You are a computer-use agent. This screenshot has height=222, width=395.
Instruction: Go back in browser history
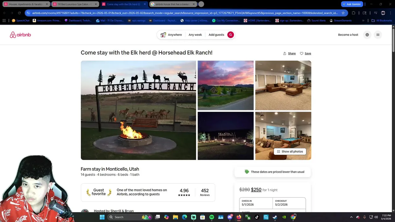tap(4, 13)
